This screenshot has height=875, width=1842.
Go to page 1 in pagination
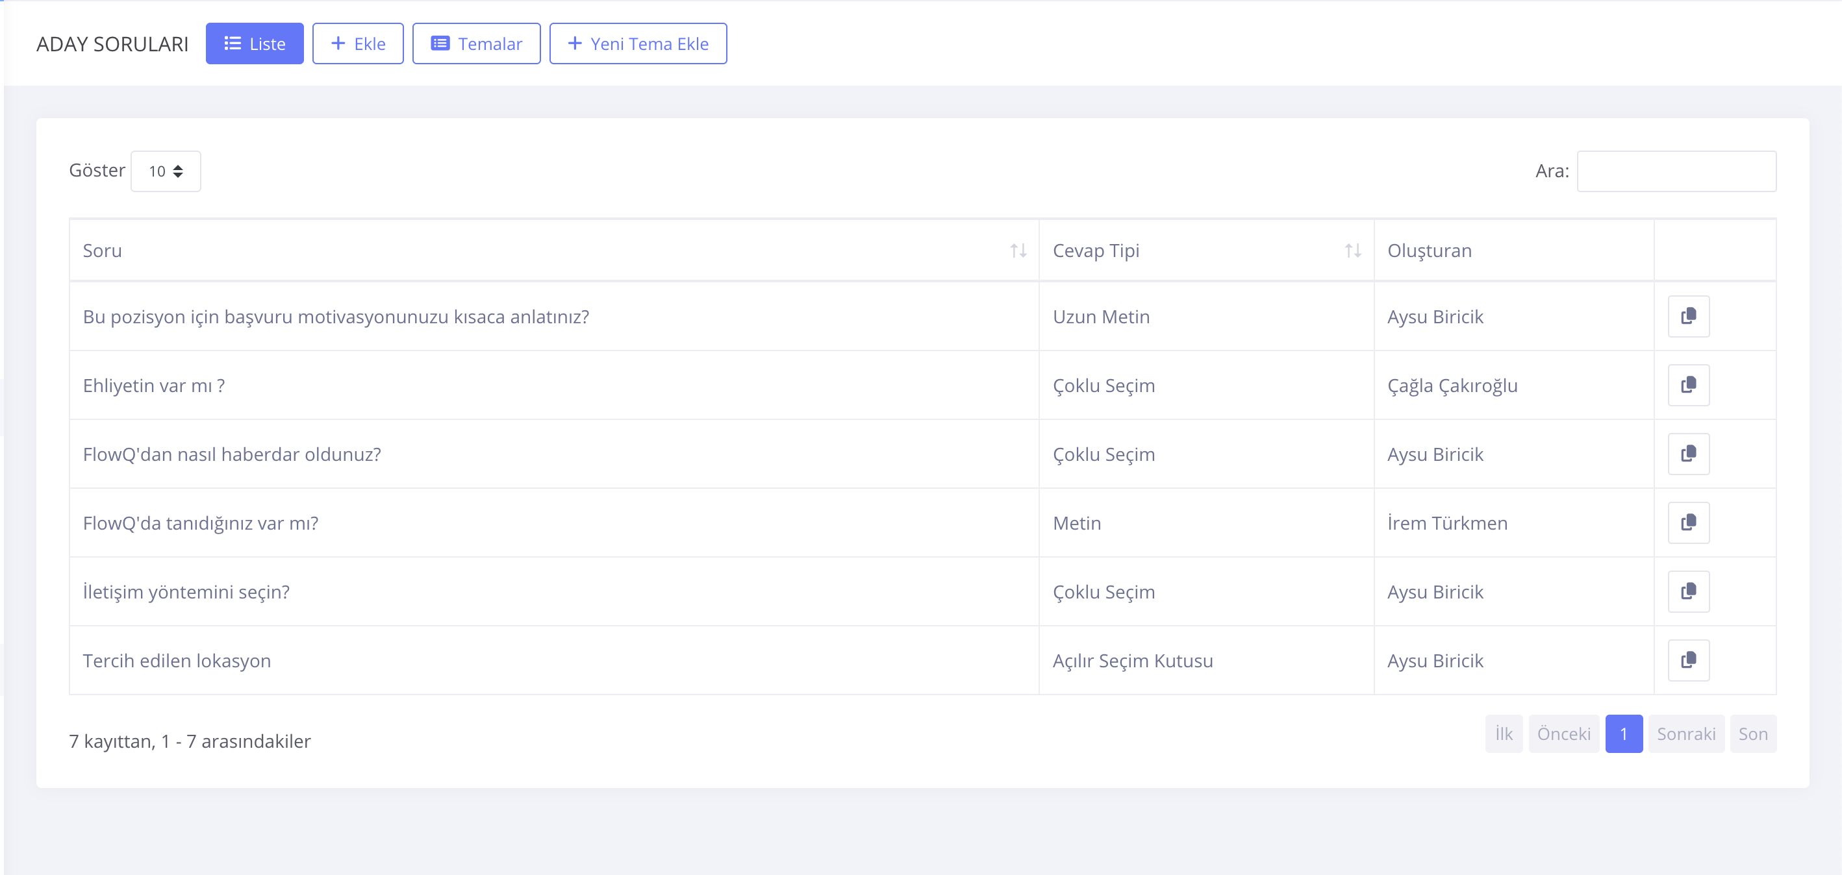[x=1623, y=734]
